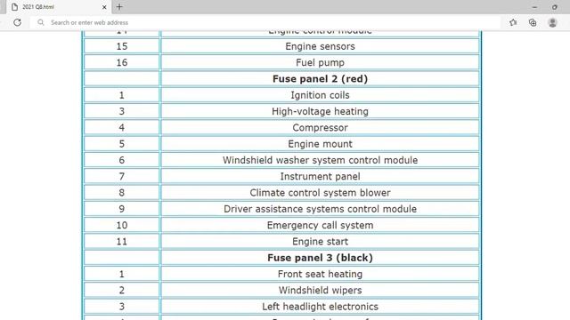The height and width of the screenshot is (320, 570).
Task: Click fuse number 7 beside Instrument panel
Action: pos(122,176)
